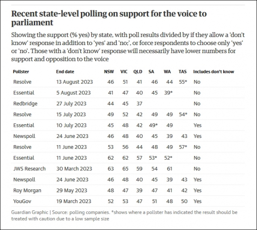Click the End date column header
257x230 pixels.
tap(65, 72)
